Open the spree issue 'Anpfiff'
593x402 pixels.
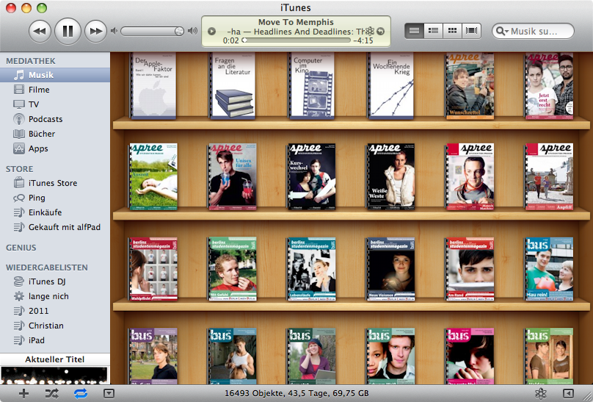(548, 176)
